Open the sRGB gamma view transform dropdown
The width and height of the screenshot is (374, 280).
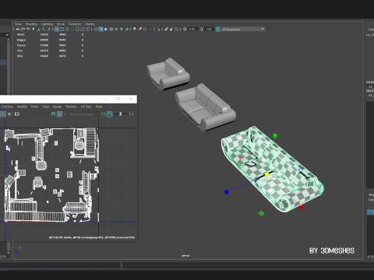[x=243, y=30]
